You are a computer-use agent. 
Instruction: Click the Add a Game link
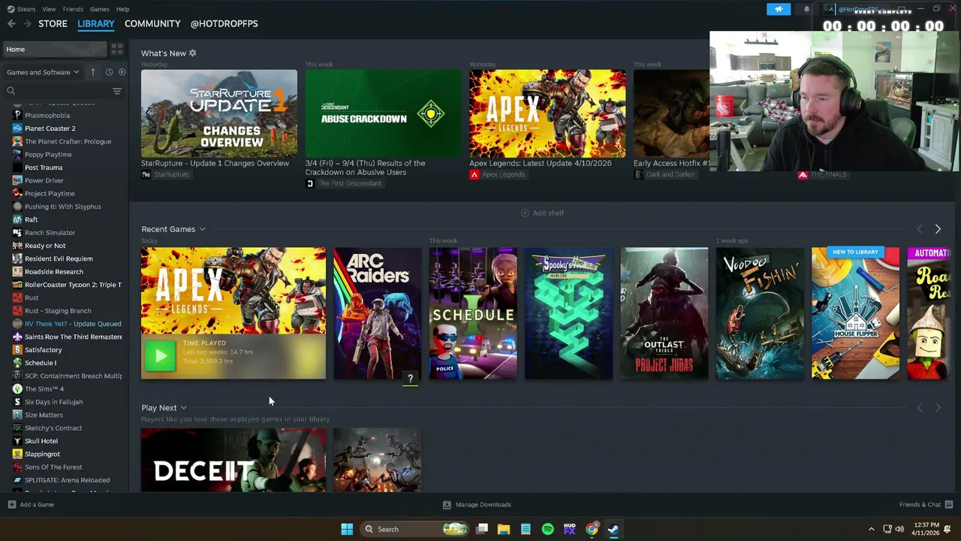37,505
